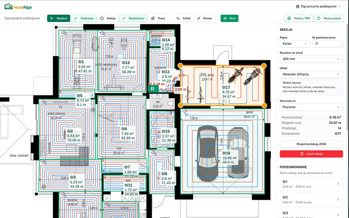Click the HeatAlgo logo icon
Viewport: 349px width, 218px height.
pos(8,7)
